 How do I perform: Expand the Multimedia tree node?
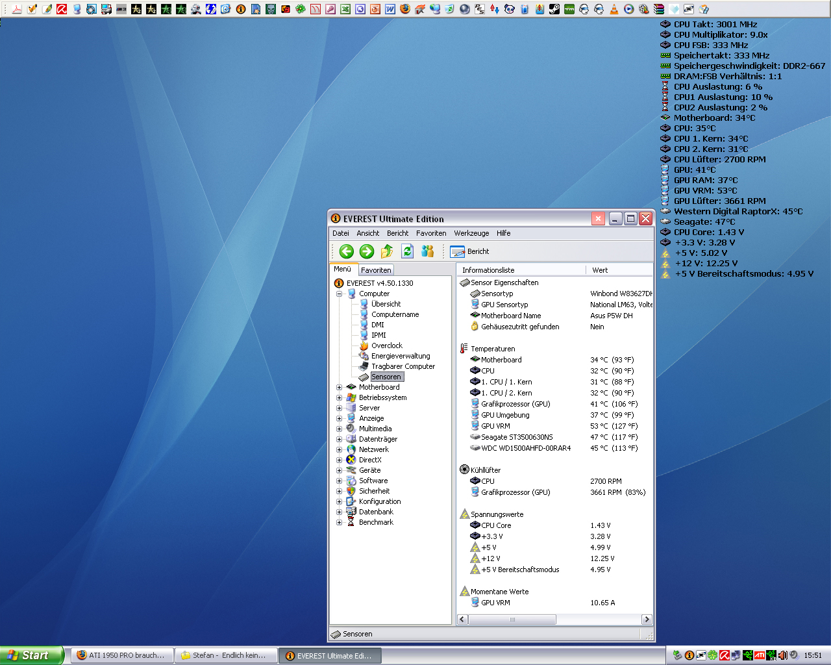click(x=339, y=429)
